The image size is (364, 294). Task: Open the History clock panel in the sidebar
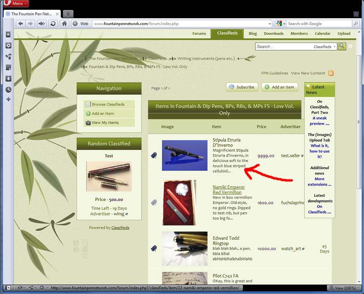[x=8, y=89]
